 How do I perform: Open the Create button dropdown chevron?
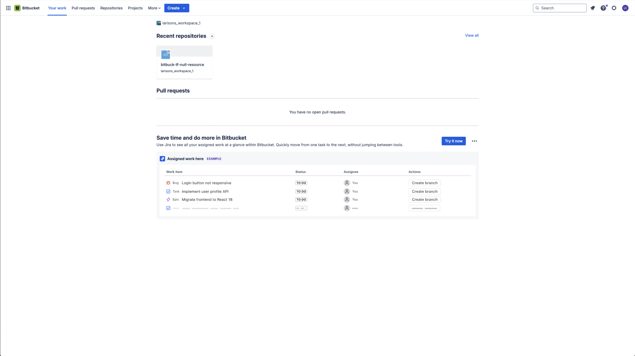coord(184,8)
